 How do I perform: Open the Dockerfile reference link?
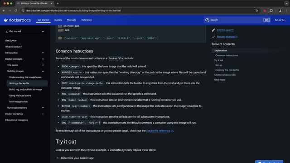coord(160,131)
